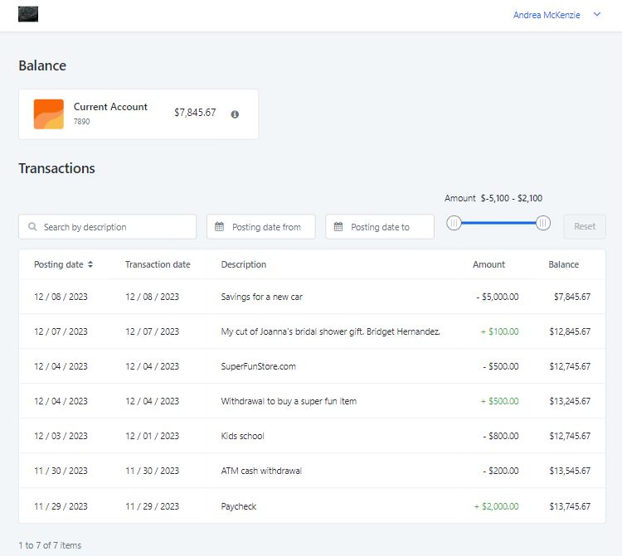Click the info icon beside account balance
Image resolution: width=622 pixels, height=556 pixels.
235,114
